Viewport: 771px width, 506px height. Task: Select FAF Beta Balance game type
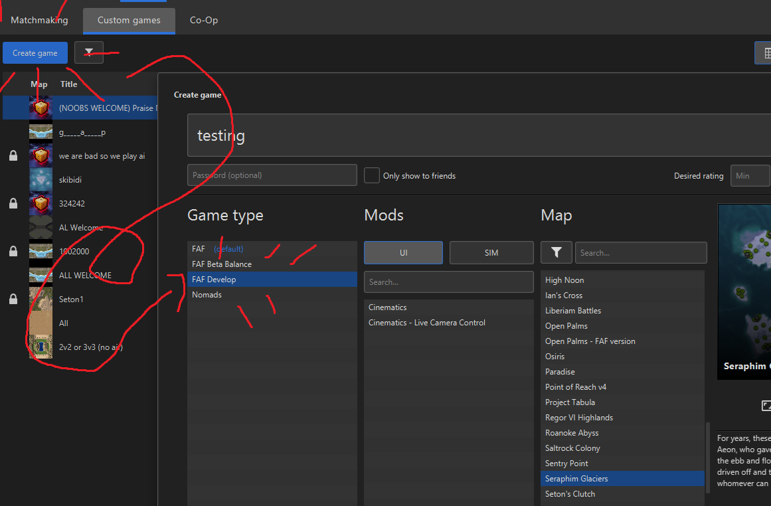272,264
